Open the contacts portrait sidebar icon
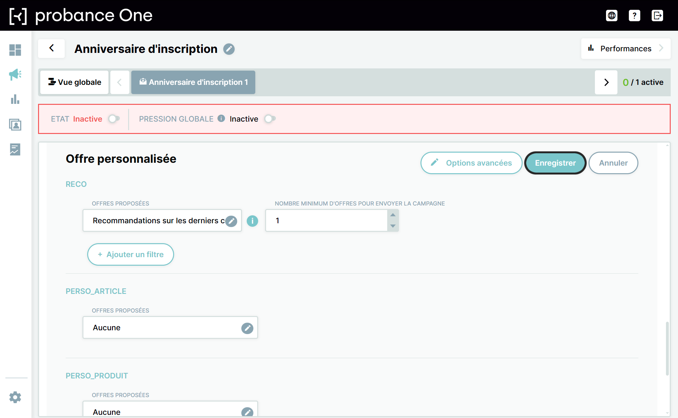 click(15, 124)
